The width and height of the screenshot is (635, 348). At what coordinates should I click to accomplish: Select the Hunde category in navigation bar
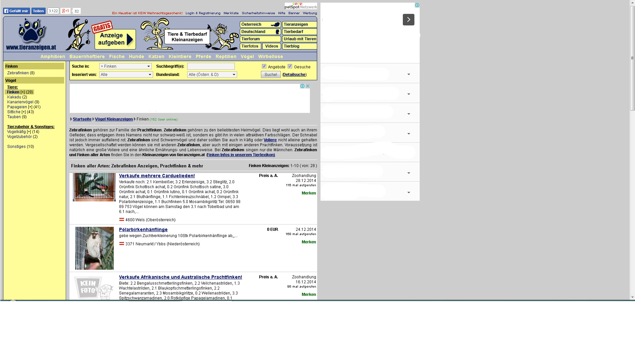point(136,56)
